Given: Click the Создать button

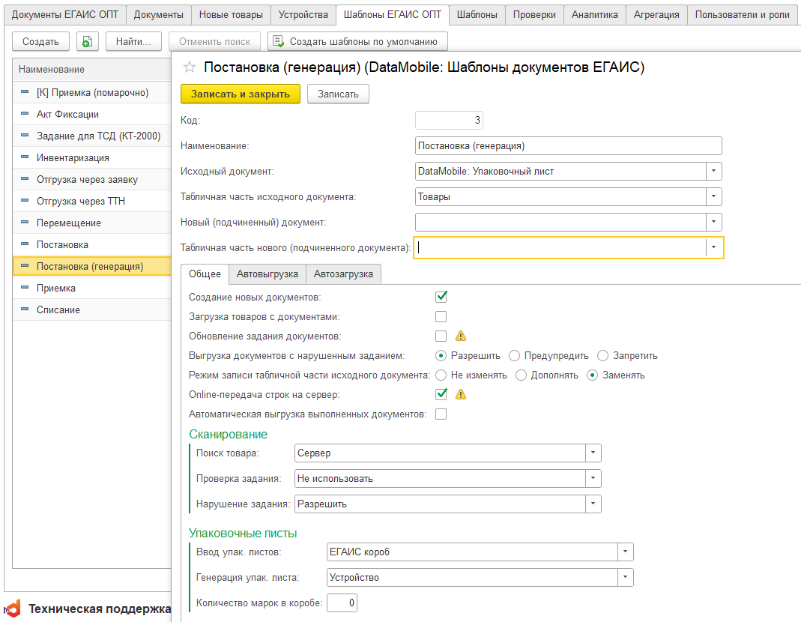Looking at the screenshot, I should [x=41, y=41].
